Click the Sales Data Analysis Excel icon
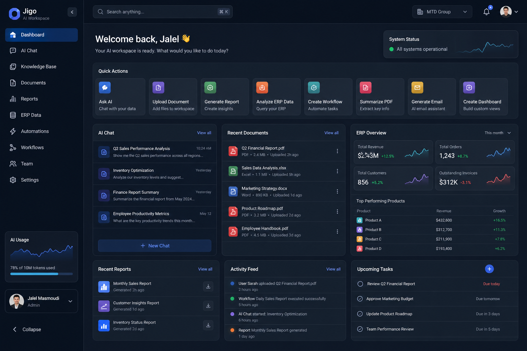This screenshot has width=527, height=351. pyautogui.click(x=233, y=171)
